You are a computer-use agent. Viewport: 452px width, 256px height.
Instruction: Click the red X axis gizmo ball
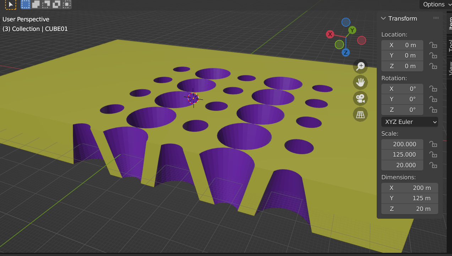point(330,34)
